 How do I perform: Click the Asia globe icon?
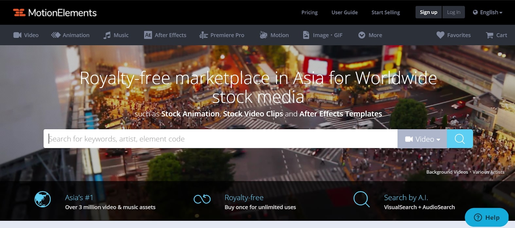[x=43, y=199]
